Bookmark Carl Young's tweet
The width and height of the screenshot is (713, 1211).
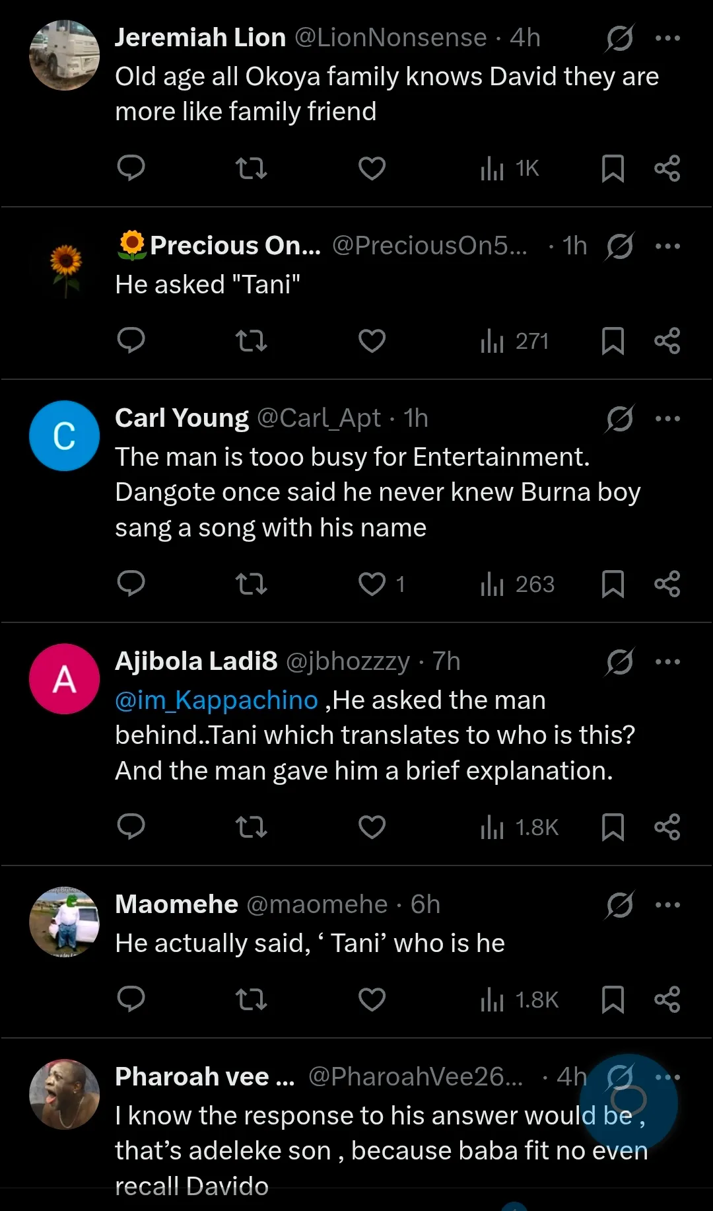(x=613, y=584)
